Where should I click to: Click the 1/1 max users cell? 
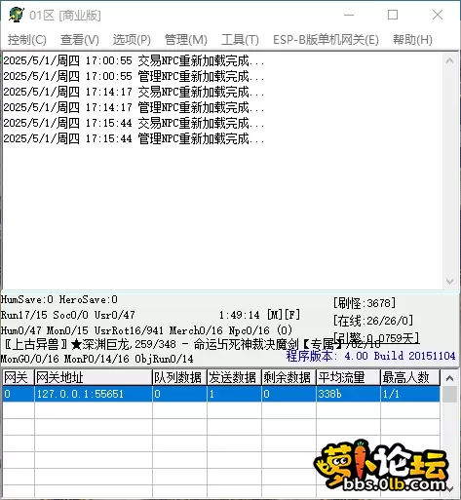pos(410,394)
